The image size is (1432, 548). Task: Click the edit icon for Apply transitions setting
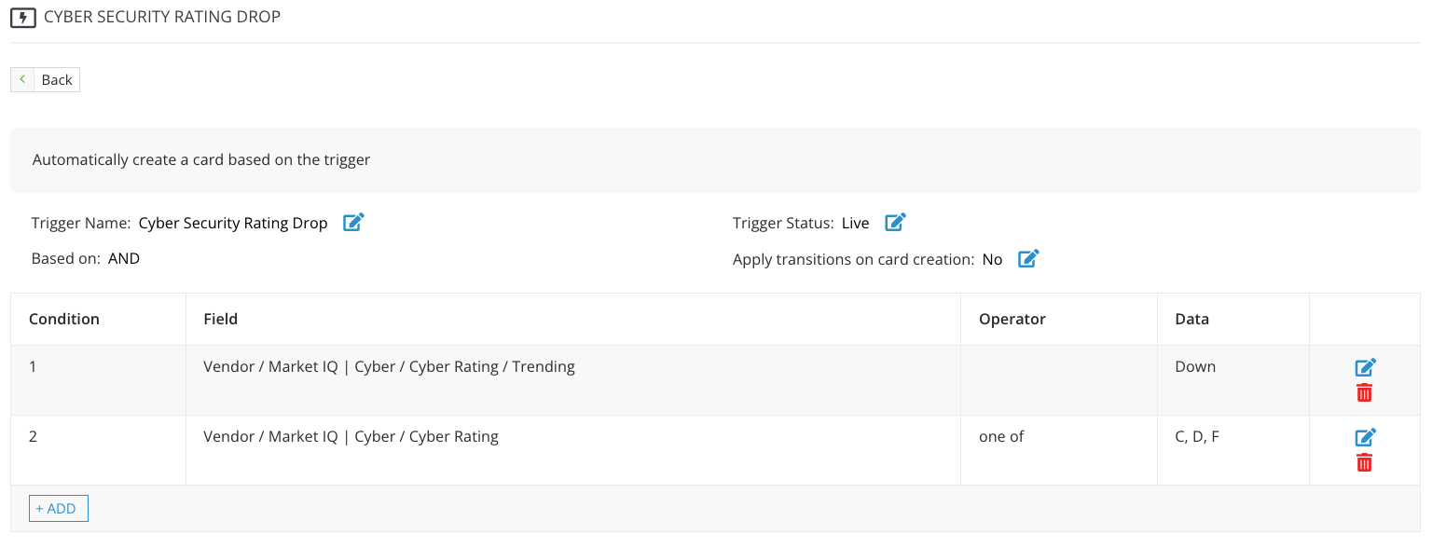pos(1028,258)
